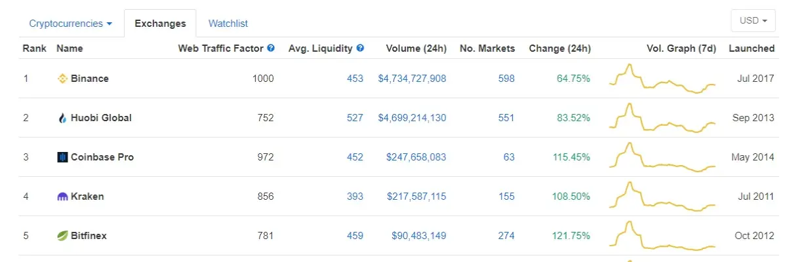This screenshot has height=262, width=787.
Task: Click Binance markets count 598
Action: click(x=506, y=79)
